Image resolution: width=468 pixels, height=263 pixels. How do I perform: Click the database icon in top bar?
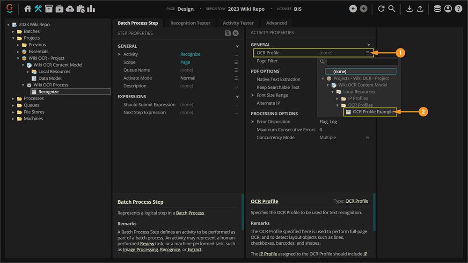pyautogui.click(x=437, y=8)
